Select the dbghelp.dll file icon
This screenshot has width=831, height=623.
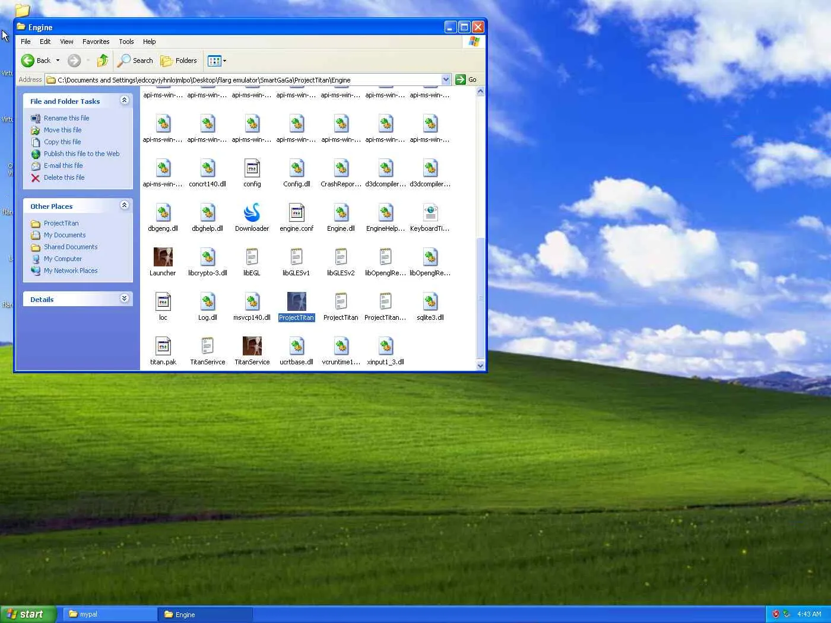tap(207, 212)
